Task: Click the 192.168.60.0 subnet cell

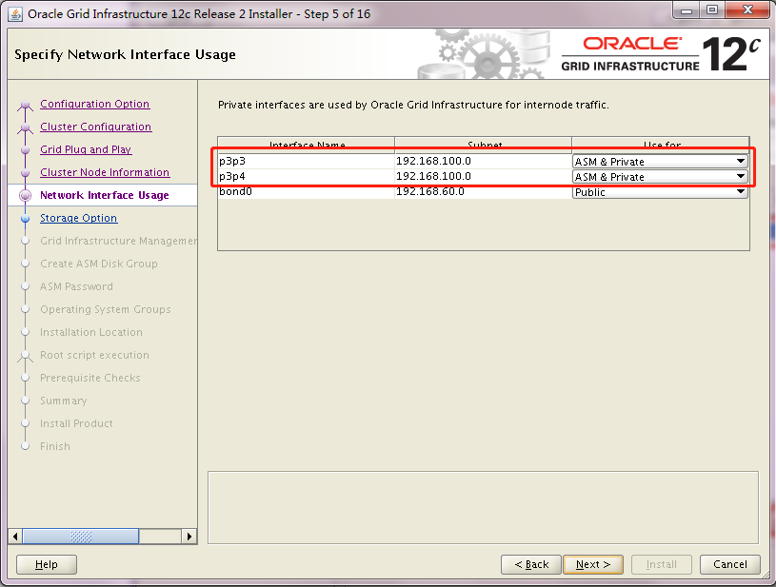Action: pyautogui.click(x=483, y=192)
